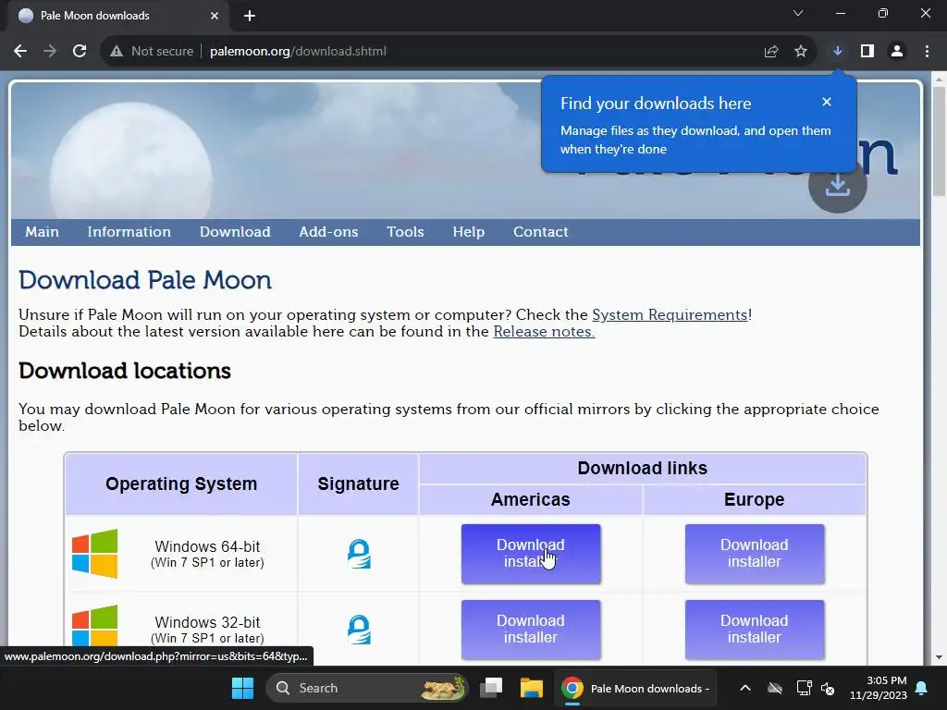This screenshot has width=947, height=710.
Task: Open the Windows Start menu
Action: click(243, 688)
